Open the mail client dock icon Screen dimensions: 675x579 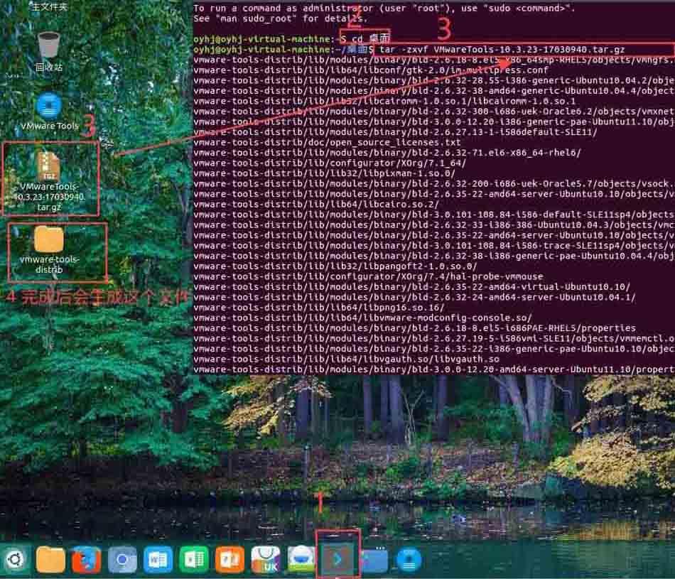301,560
